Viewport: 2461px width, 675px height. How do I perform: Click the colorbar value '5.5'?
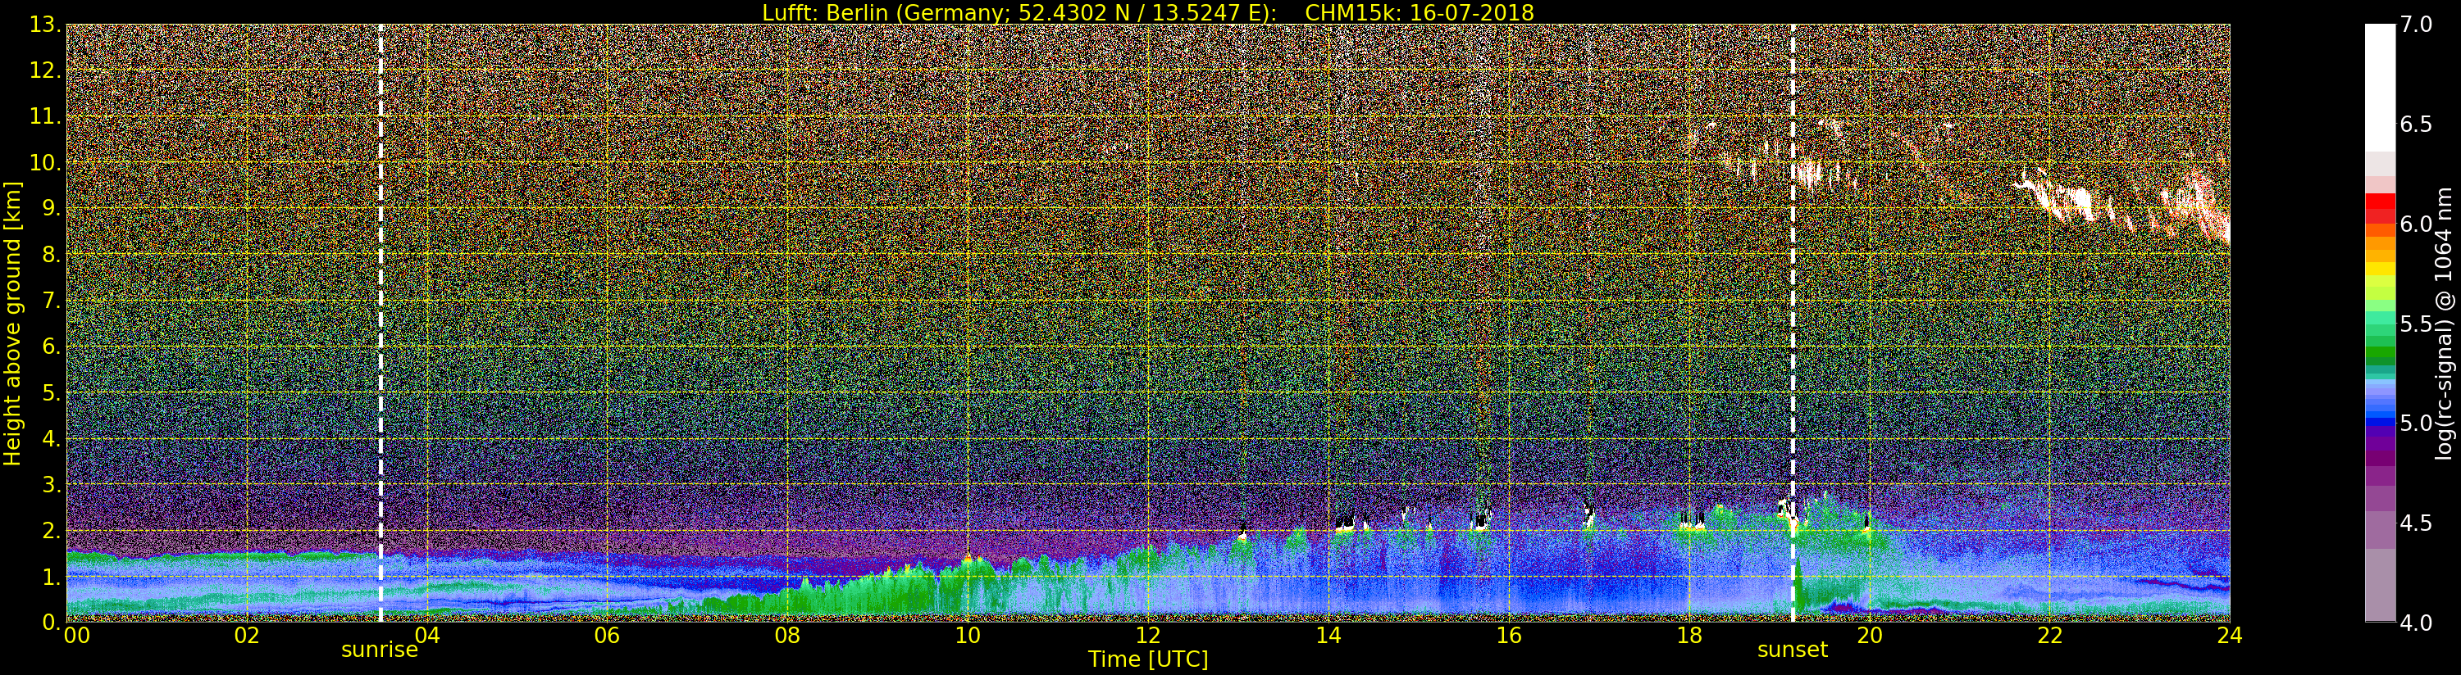pos(2416,324)
